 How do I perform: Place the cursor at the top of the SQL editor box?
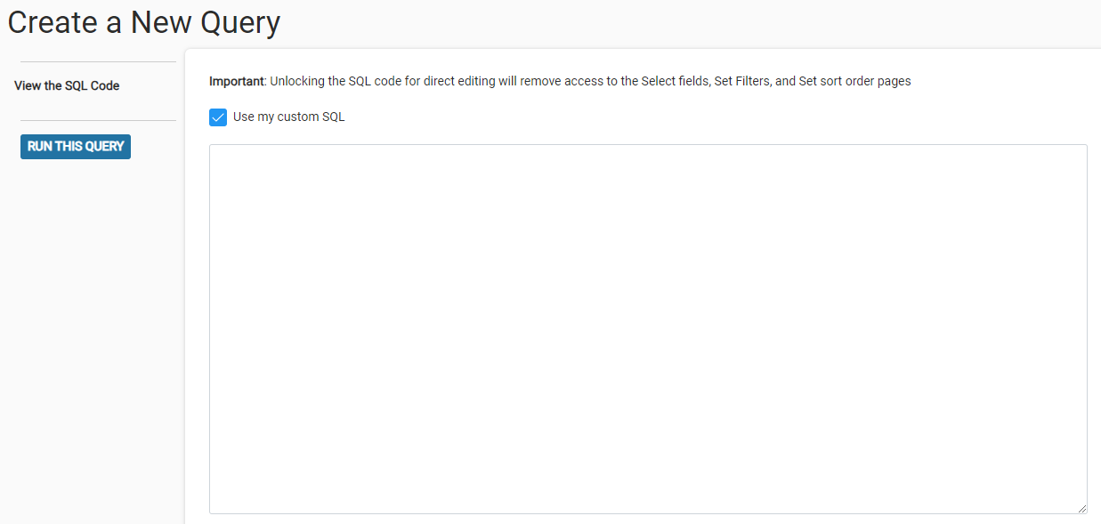tap(648, 156)
